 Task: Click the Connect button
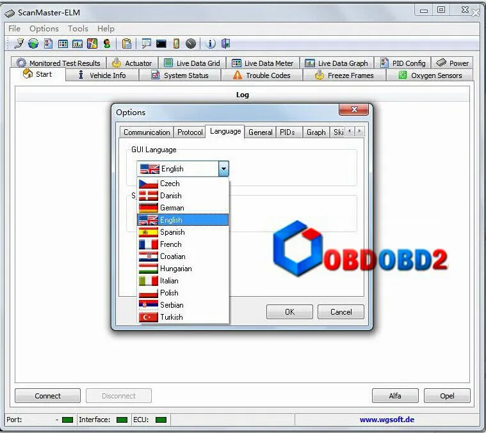(48, 396)
